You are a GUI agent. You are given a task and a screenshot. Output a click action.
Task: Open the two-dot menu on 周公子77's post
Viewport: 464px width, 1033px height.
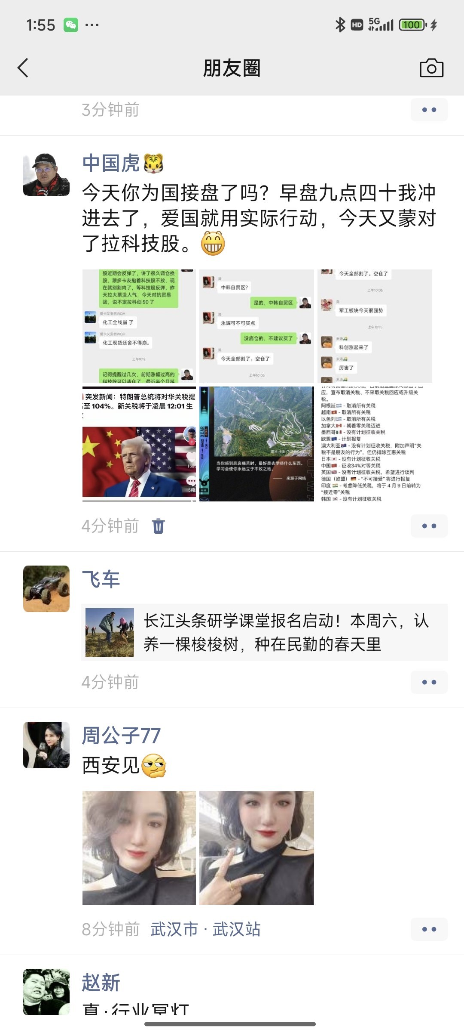429,929
